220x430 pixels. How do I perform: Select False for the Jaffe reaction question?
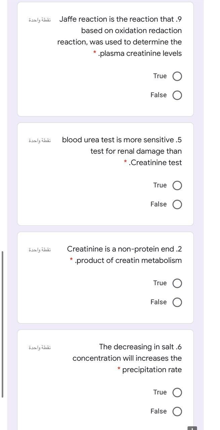(x=177, y=95)
